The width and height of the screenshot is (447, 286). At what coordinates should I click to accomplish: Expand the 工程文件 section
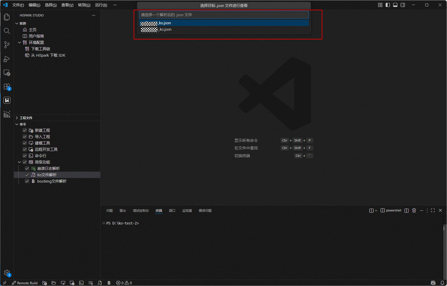(17, 118)
